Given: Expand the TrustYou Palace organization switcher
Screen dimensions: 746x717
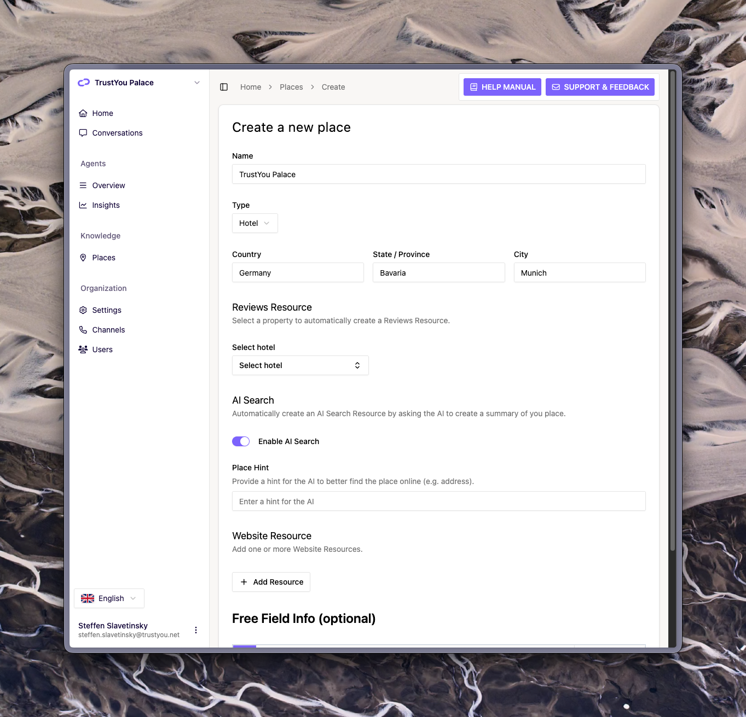Looking at the screenshot, I should pyautogui.click(x=140, y=83).
